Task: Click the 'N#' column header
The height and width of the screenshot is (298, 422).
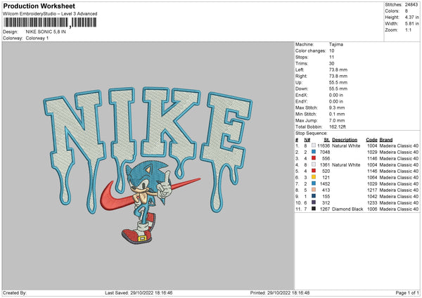Action: [x=307, y=140]
